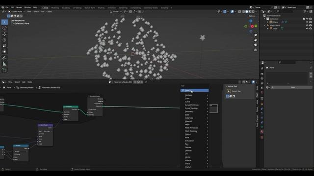
Task: Click the material sphere browse icon in Properties
Action: point(267,88)
